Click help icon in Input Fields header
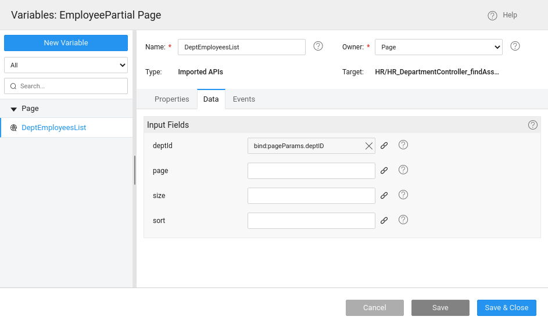 click(532, 125)
